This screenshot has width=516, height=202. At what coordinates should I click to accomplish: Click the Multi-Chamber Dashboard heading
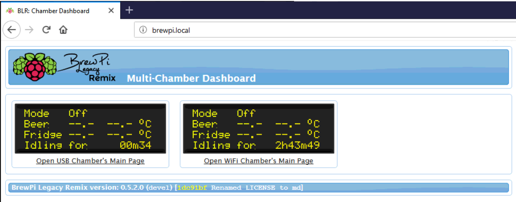click(x=191, y=78)
